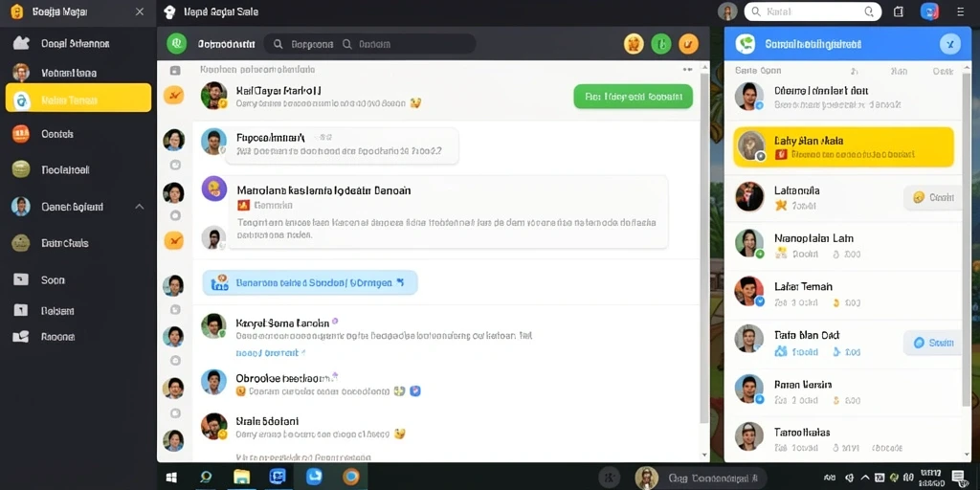Click the green button on first message
Image resolution: width=980 pixels, height=490 pixels.
coord(634,97)
